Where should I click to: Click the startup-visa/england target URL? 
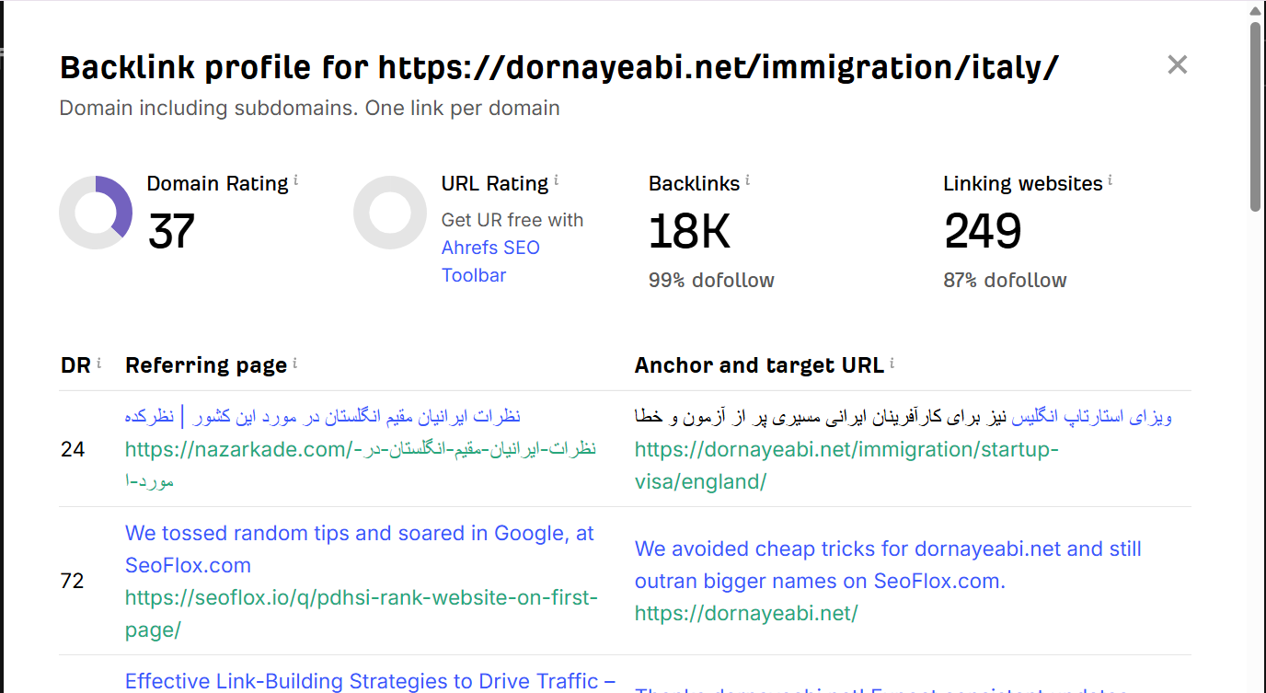846,465
